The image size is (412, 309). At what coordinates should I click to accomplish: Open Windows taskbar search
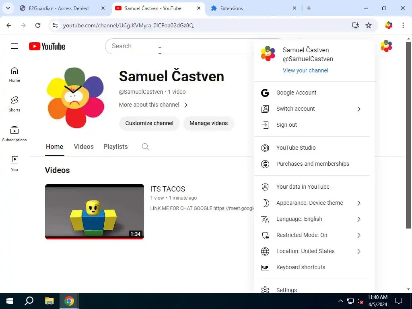(29, 301)
